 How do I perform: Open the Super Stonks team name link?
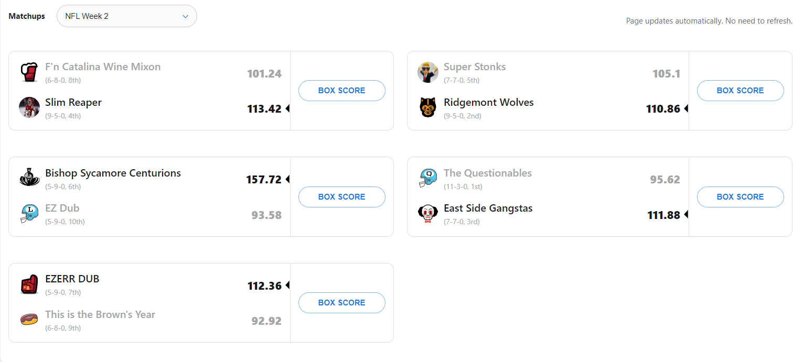(475, 67)
